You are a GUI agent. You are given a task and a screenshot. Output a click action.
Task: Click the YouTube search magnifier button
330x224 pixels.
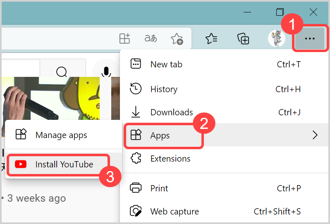[x=62, y=72]
